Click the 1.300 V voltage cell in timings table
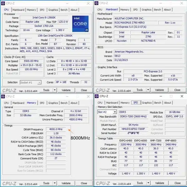Image resolution: width=187 pixels, height=187 pixels. 141,173
